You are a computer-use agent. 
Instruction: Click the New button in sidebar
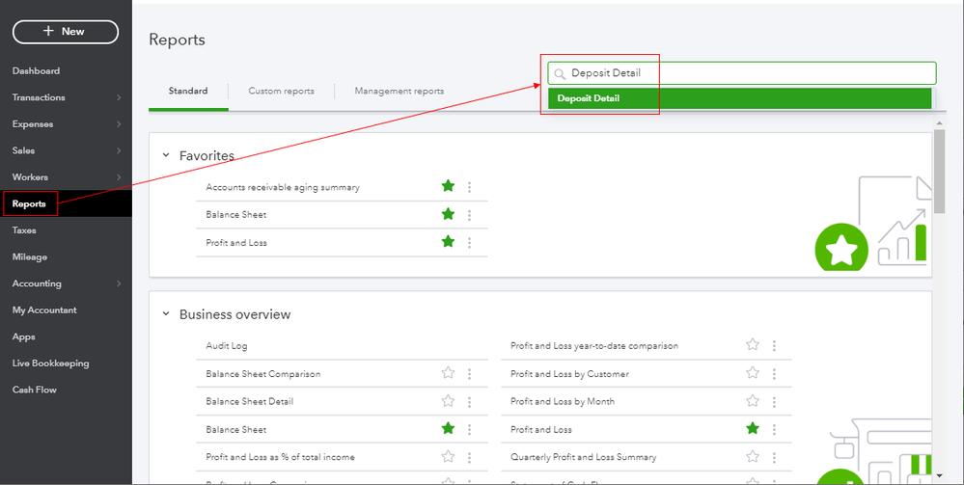click(x=66, y=32)
